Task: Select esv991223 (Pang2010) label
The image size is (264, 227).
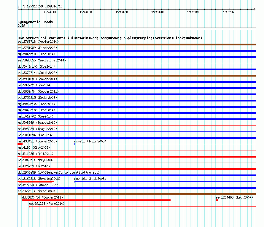Action: (x=47, y=204)
